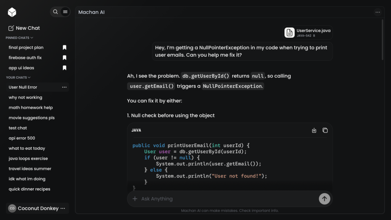
Task: Click the conversation vertical scrollbar
Action: 382,40
